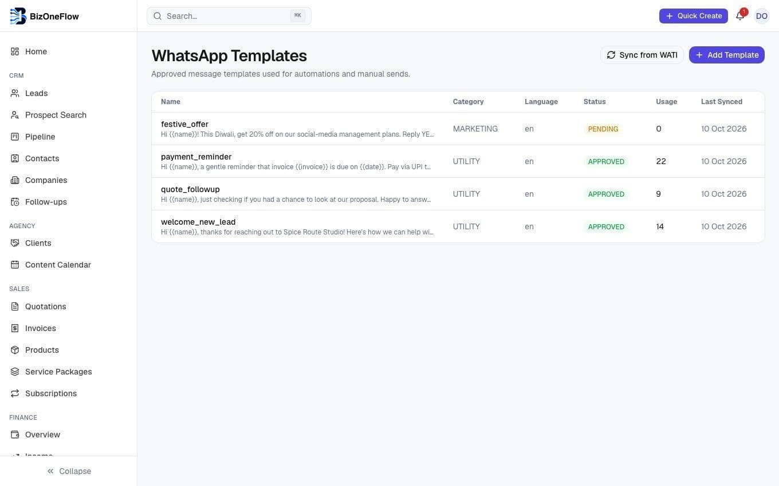Open the festive_offer template row

pyautogui.click(x=458, y=129)
